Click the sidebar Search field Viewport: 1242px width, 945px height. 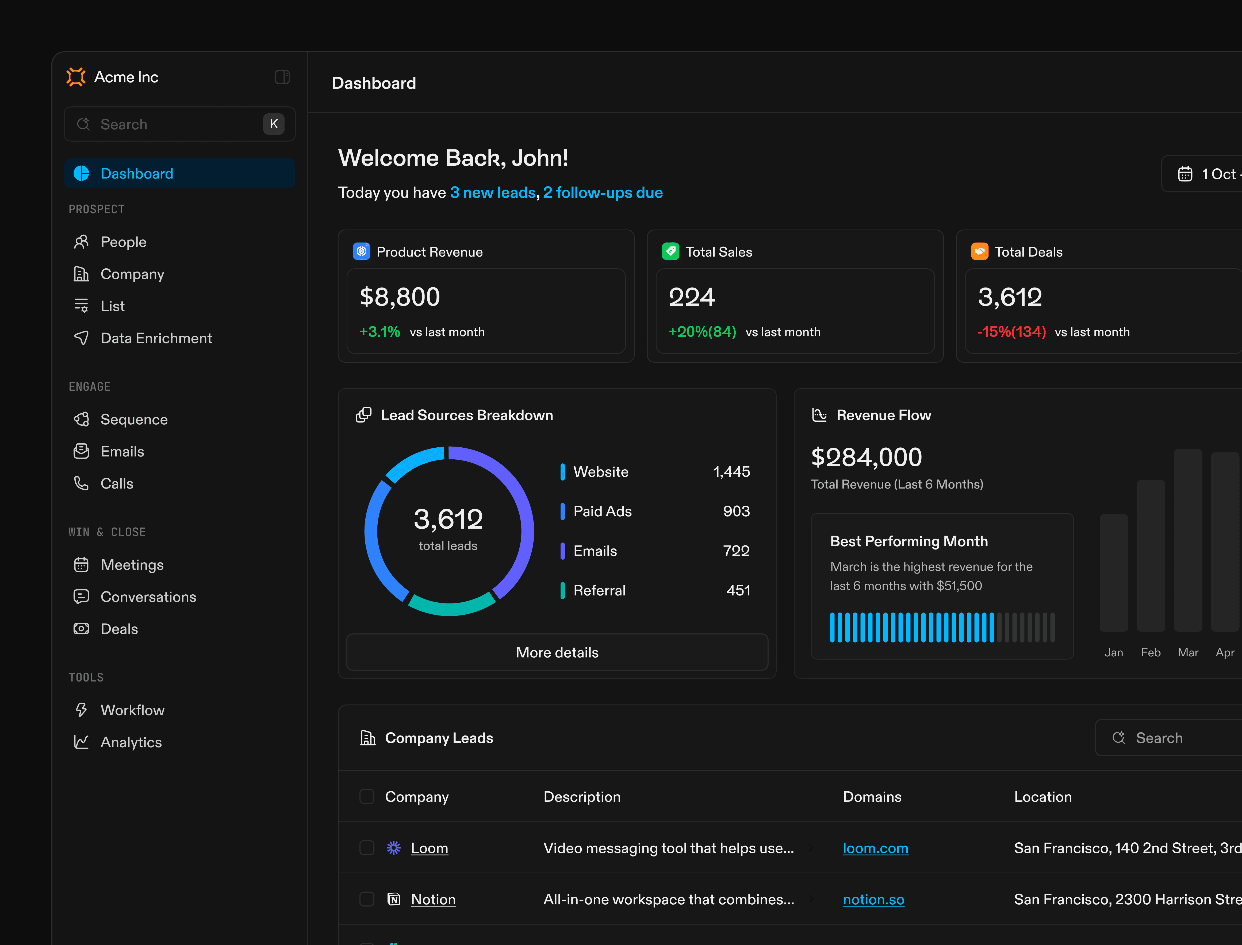pos(169,124)
